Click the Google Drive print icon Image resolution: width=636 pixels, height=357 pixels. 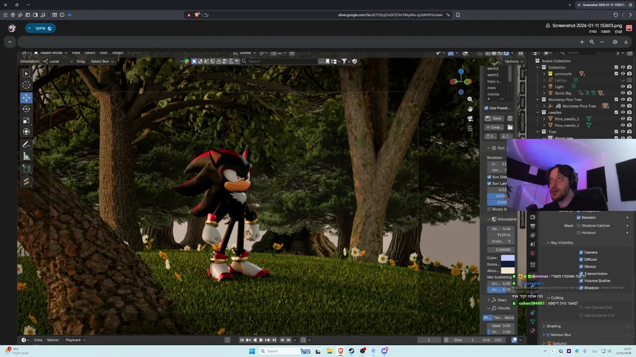click(x=615, y=42)
